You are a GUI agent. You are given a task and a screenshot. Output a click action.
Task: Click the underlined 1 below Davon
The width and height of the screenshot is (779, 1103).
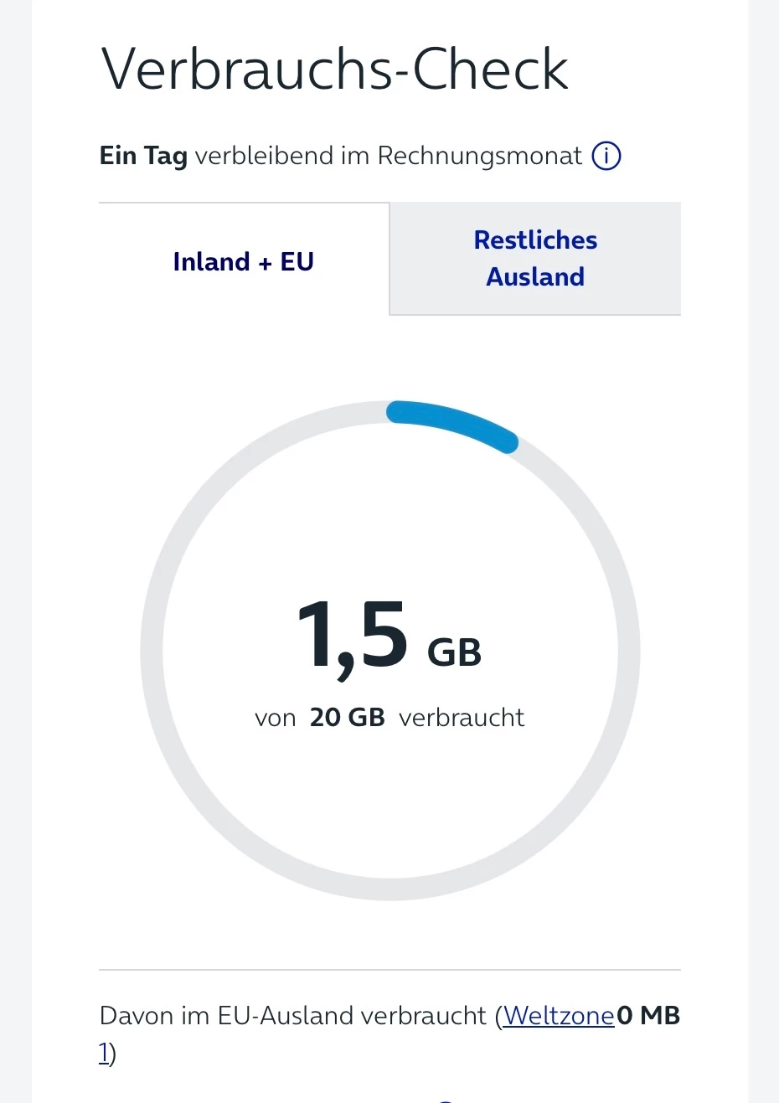click(x=104, y=1053)
